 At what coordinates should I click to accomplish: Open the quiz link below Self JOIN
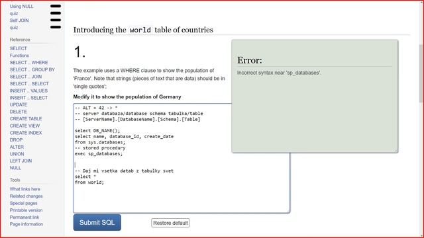coord(14,28)
